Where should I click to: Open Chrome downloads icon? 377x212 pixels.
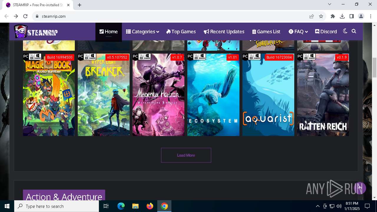[x=342, y=16]
